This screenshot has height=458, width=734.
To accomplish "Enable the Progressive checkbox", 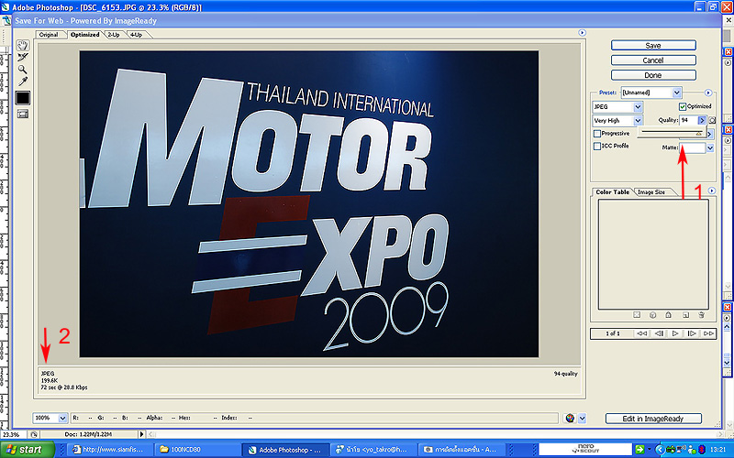I will 597,134.
